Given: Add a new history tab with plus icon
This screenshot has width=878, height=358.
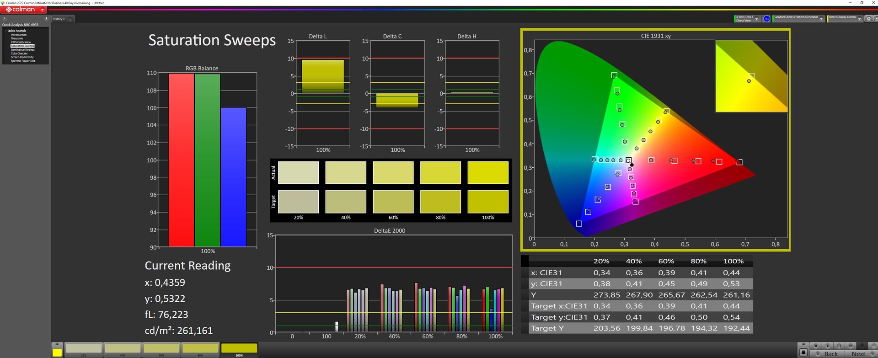Looking at the screenshot, I should point(70,19).
